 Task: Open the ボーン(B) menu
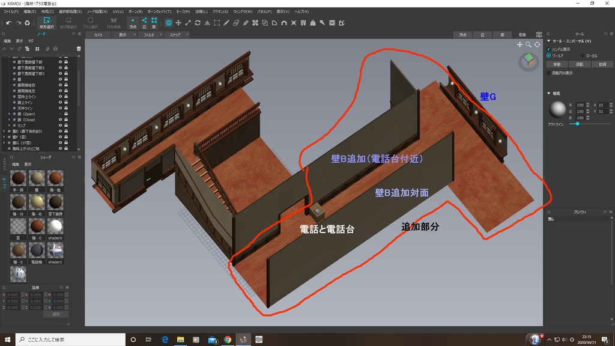[x=135, y=11]
